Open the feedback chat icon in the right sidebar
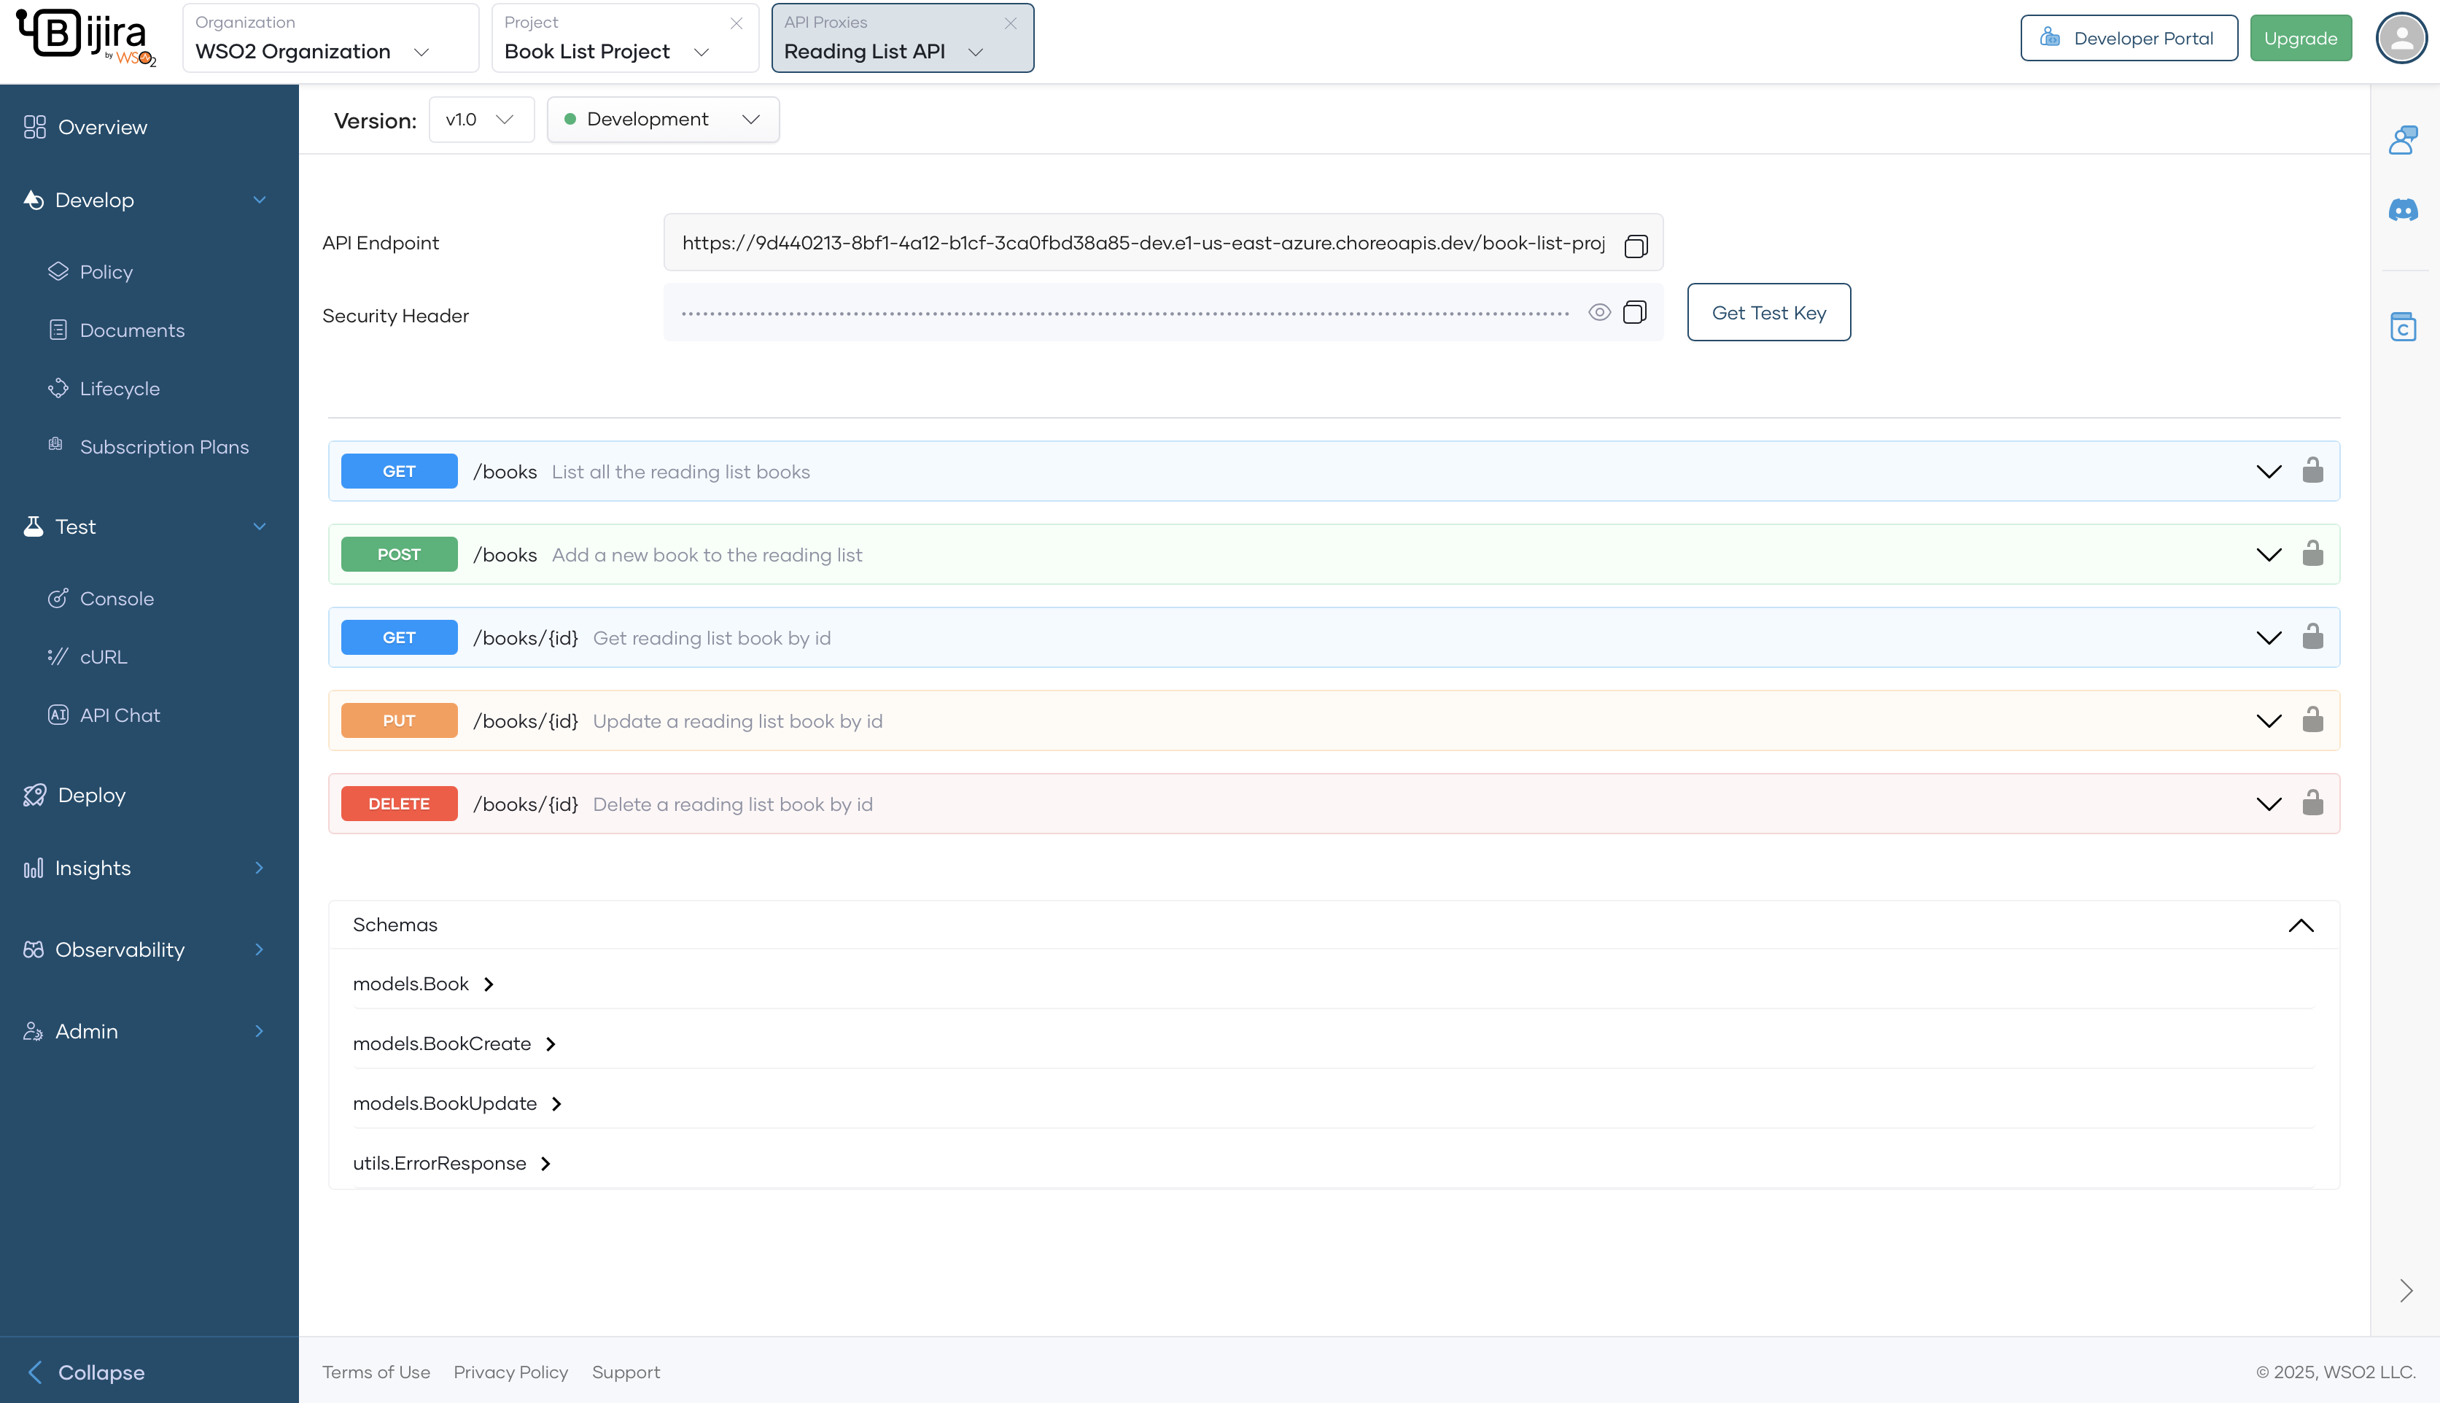 2402,141
